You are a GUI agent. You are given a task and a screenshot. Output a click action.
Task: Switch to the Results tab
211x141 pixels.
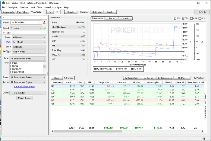pyautogui.click(x=71, y=12)
